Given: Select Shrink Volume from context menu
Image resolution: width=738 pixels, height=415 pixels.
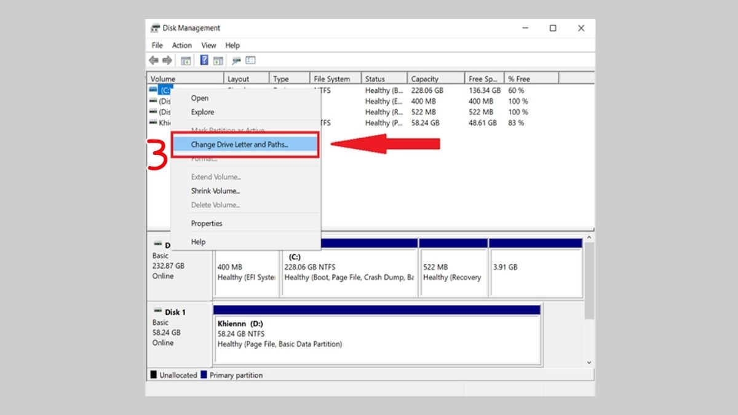Looking at the screenshot, I should (215, 191).
